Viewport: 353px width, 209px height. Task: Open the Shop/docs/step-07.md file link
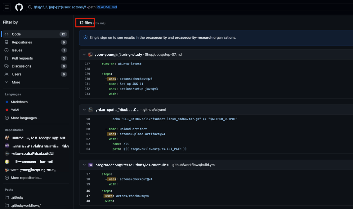(163, 55)
